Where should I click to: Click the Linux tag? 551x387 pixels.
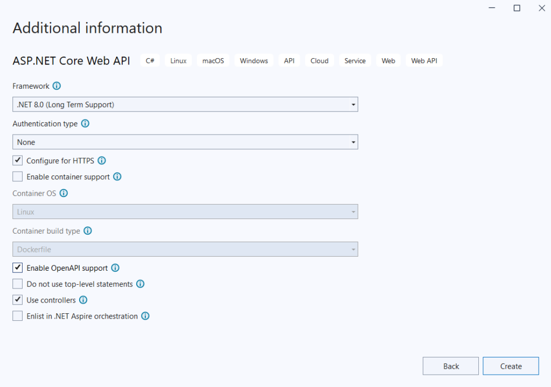(x=178, y=60)
